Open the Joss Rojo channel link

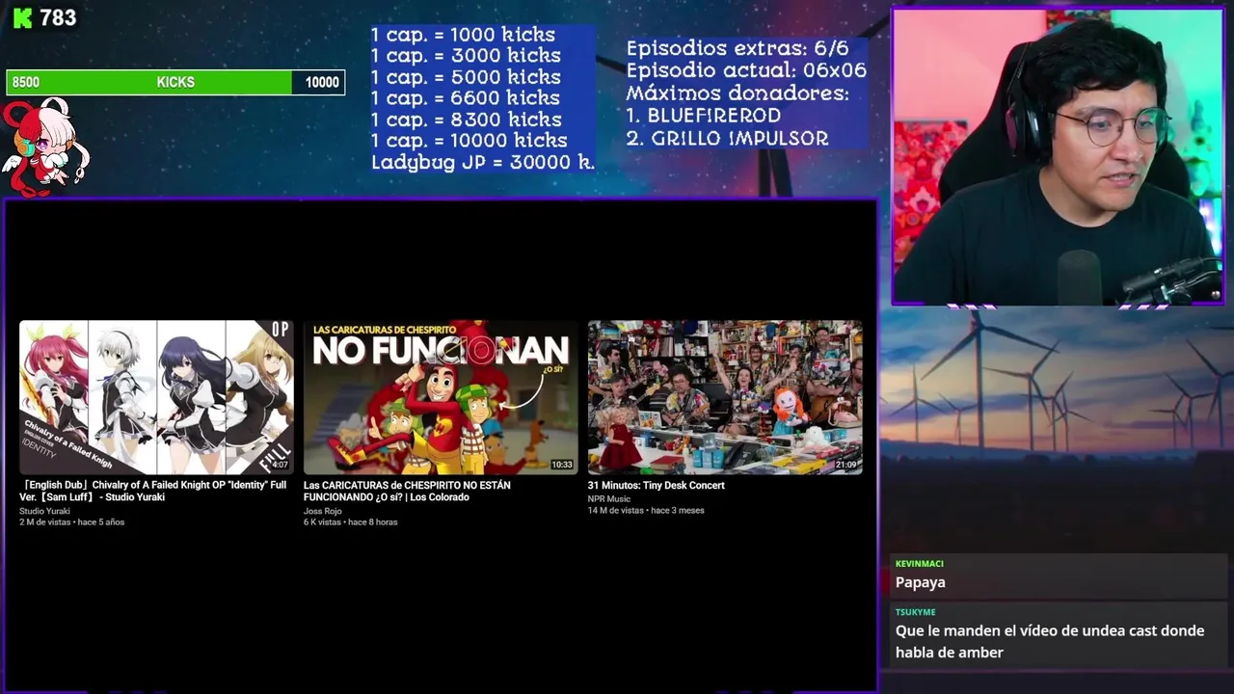click(322, 511)
